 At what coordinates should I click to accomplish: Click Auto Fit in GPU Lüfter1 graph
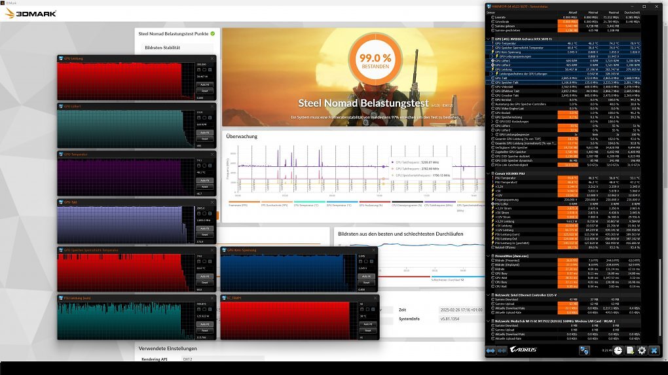click(204, 133)
